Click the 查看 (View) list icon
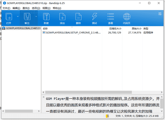 [111, 17]
